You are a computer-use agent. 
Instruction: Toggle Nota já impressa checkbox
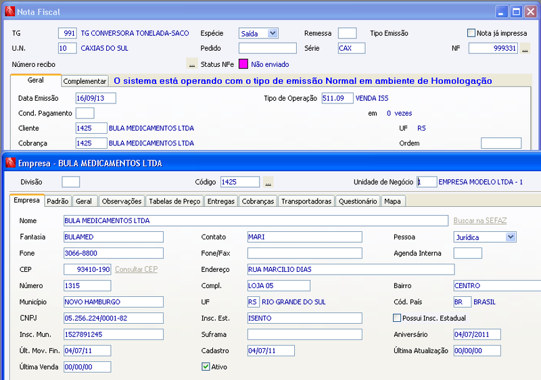pyautogui.click(x=471, y=33)
